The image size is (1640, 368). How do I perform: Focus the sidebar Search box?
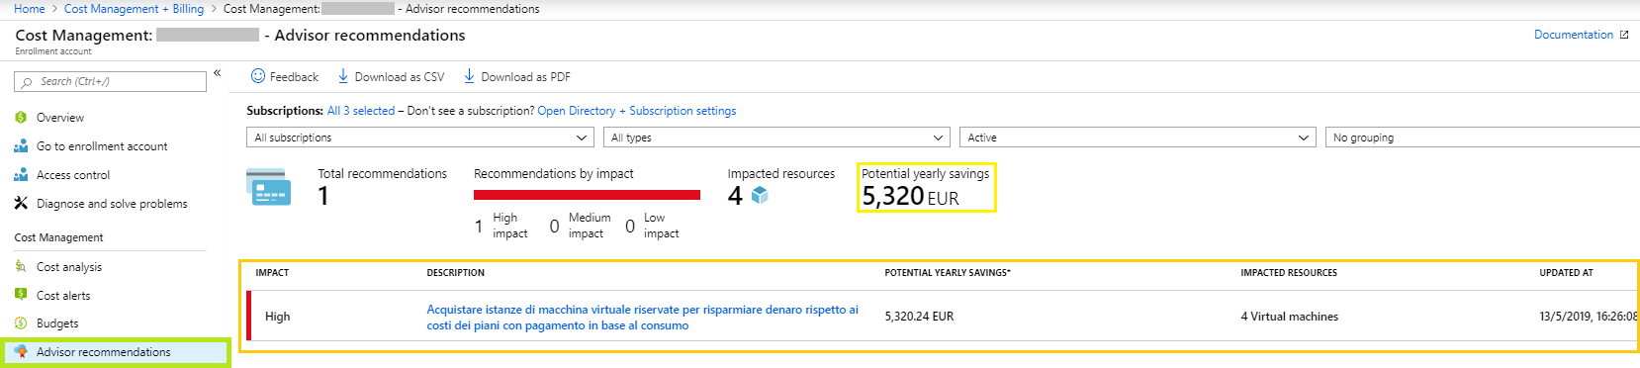point(110,81)
